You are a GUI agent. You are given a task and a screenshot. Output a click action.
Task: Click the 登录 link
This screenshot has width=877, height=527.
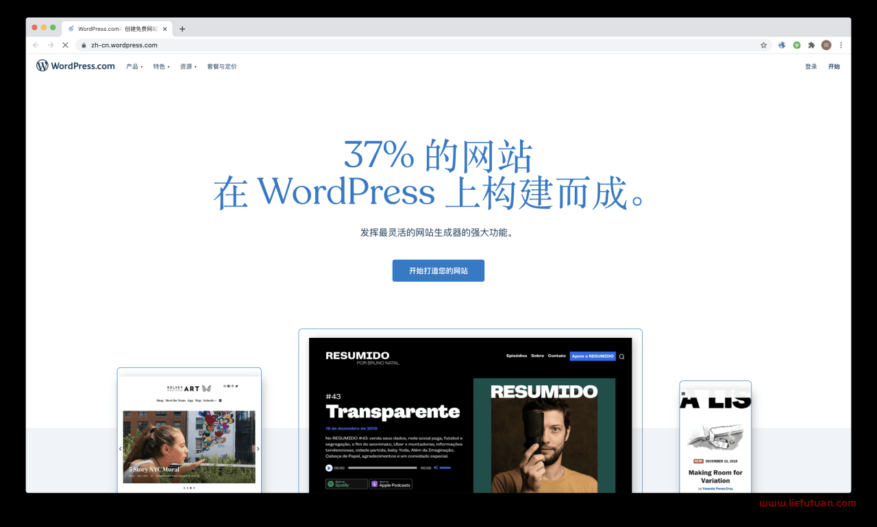[811, 66]
